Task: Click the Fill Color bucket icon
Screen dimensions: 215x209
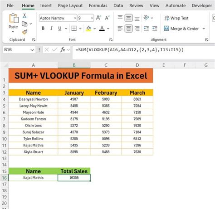Action: 88,28
